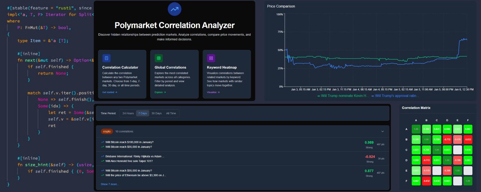Click the 10 correlations count label
Image resolution: width=481 pixels, height=192 pixels.
[124, 131]
